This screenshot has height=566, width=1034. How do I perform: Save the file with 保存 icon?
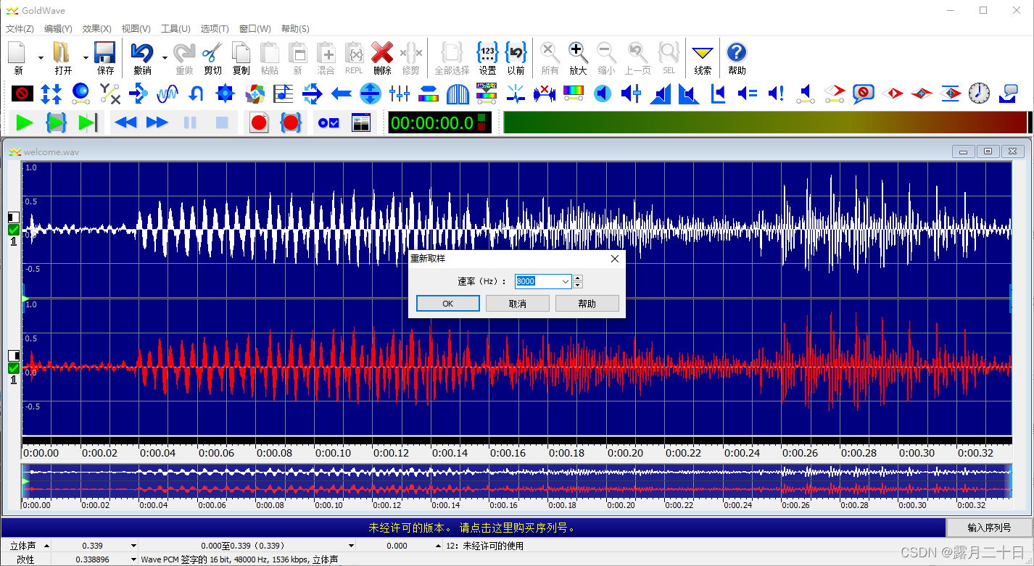[x=105, y=53]
